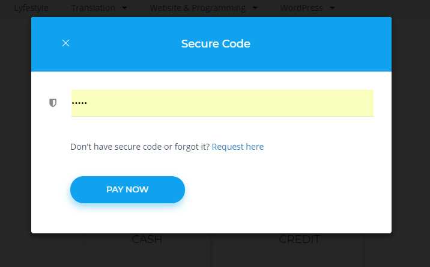This screenshot has width=430, height=267.
Task: Expand the WordPress dropdown arrow
Action: pyautogui.click(x=333, y=8)
